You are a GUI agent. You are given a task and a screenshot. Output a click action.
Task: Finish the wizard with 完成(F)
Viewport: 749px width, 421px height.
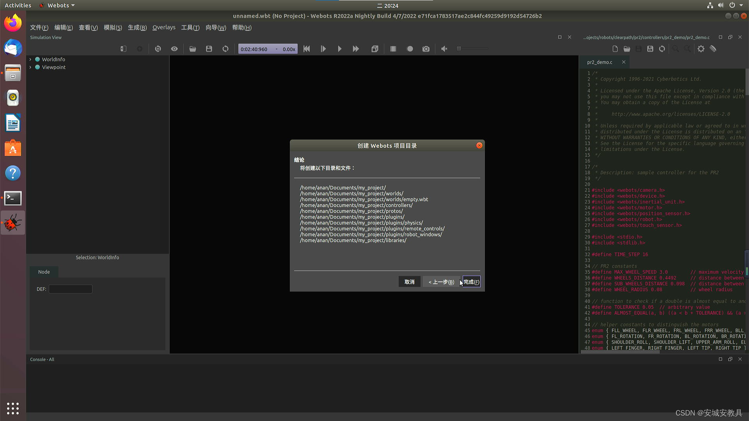tap(471, 282)
